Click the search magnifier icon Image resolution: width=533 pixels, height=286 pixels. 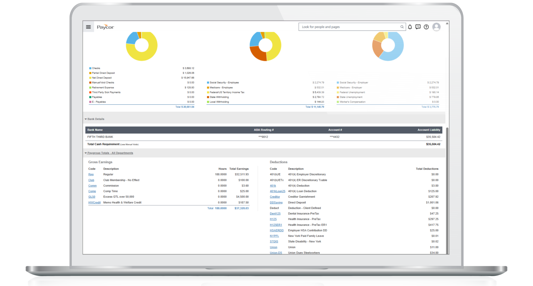[402, 27]
